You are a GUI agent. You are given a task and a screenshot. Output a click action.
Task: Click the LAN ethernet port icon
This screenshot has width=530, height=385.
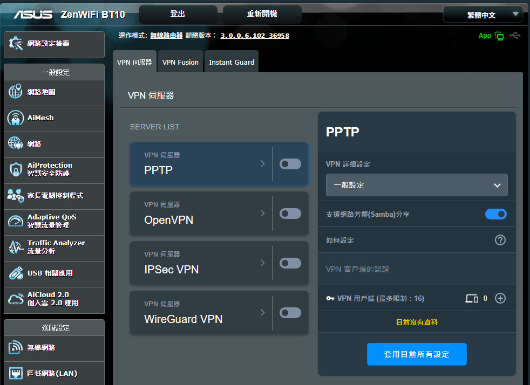16,373
